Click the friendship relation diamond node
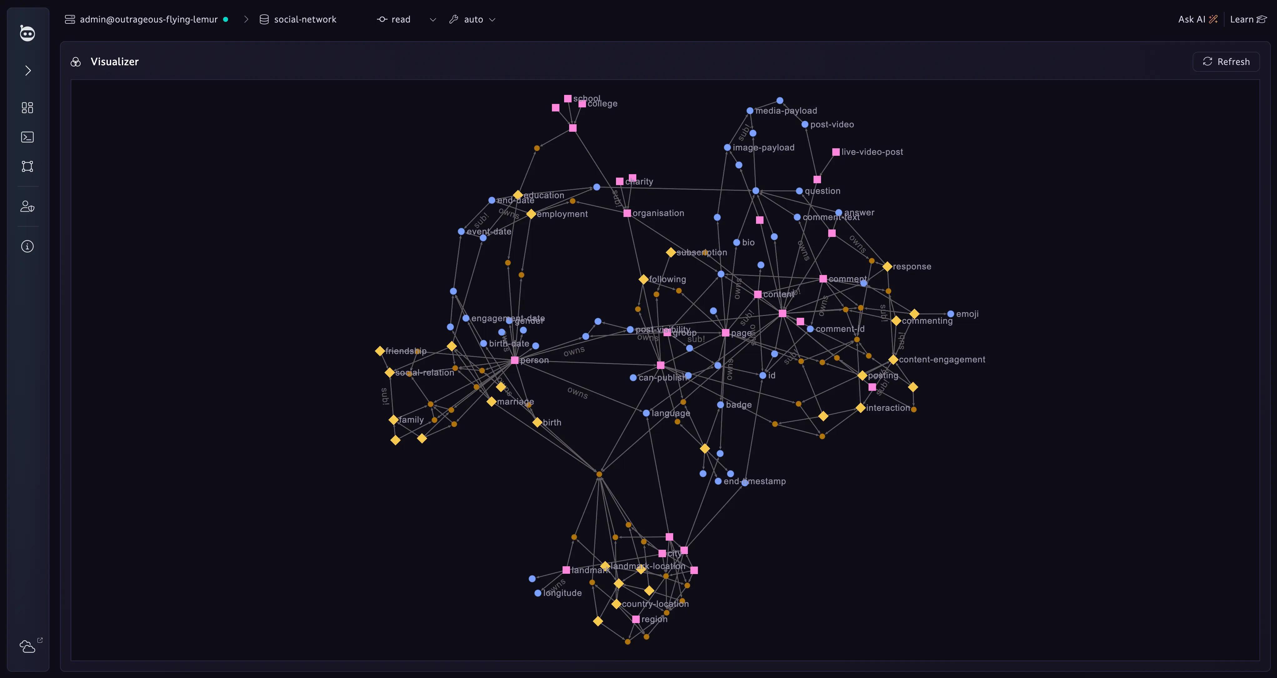The width and height of the screenshot is (1277, 678). 380,351
